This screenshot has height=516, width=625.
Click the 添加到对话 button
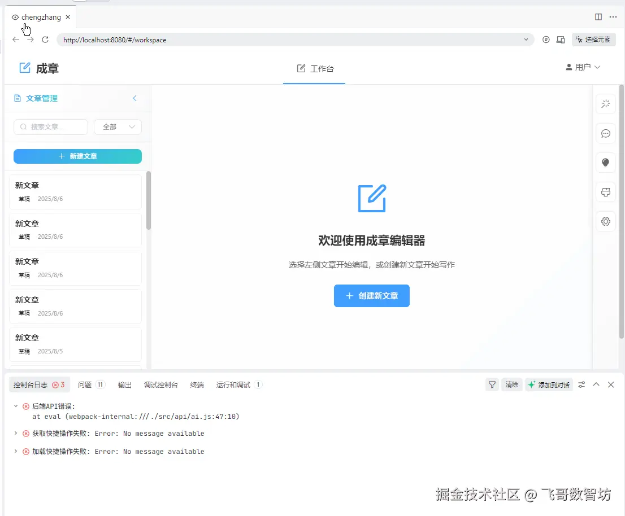pyautogui.click(x=549, y=384)
